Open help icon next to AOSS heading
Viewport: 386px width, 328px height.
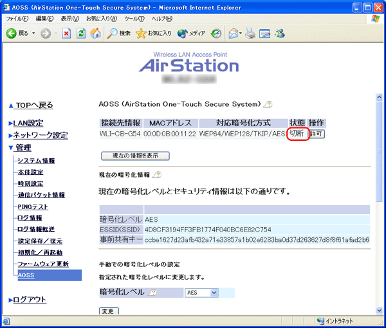[x=268, y=105]
